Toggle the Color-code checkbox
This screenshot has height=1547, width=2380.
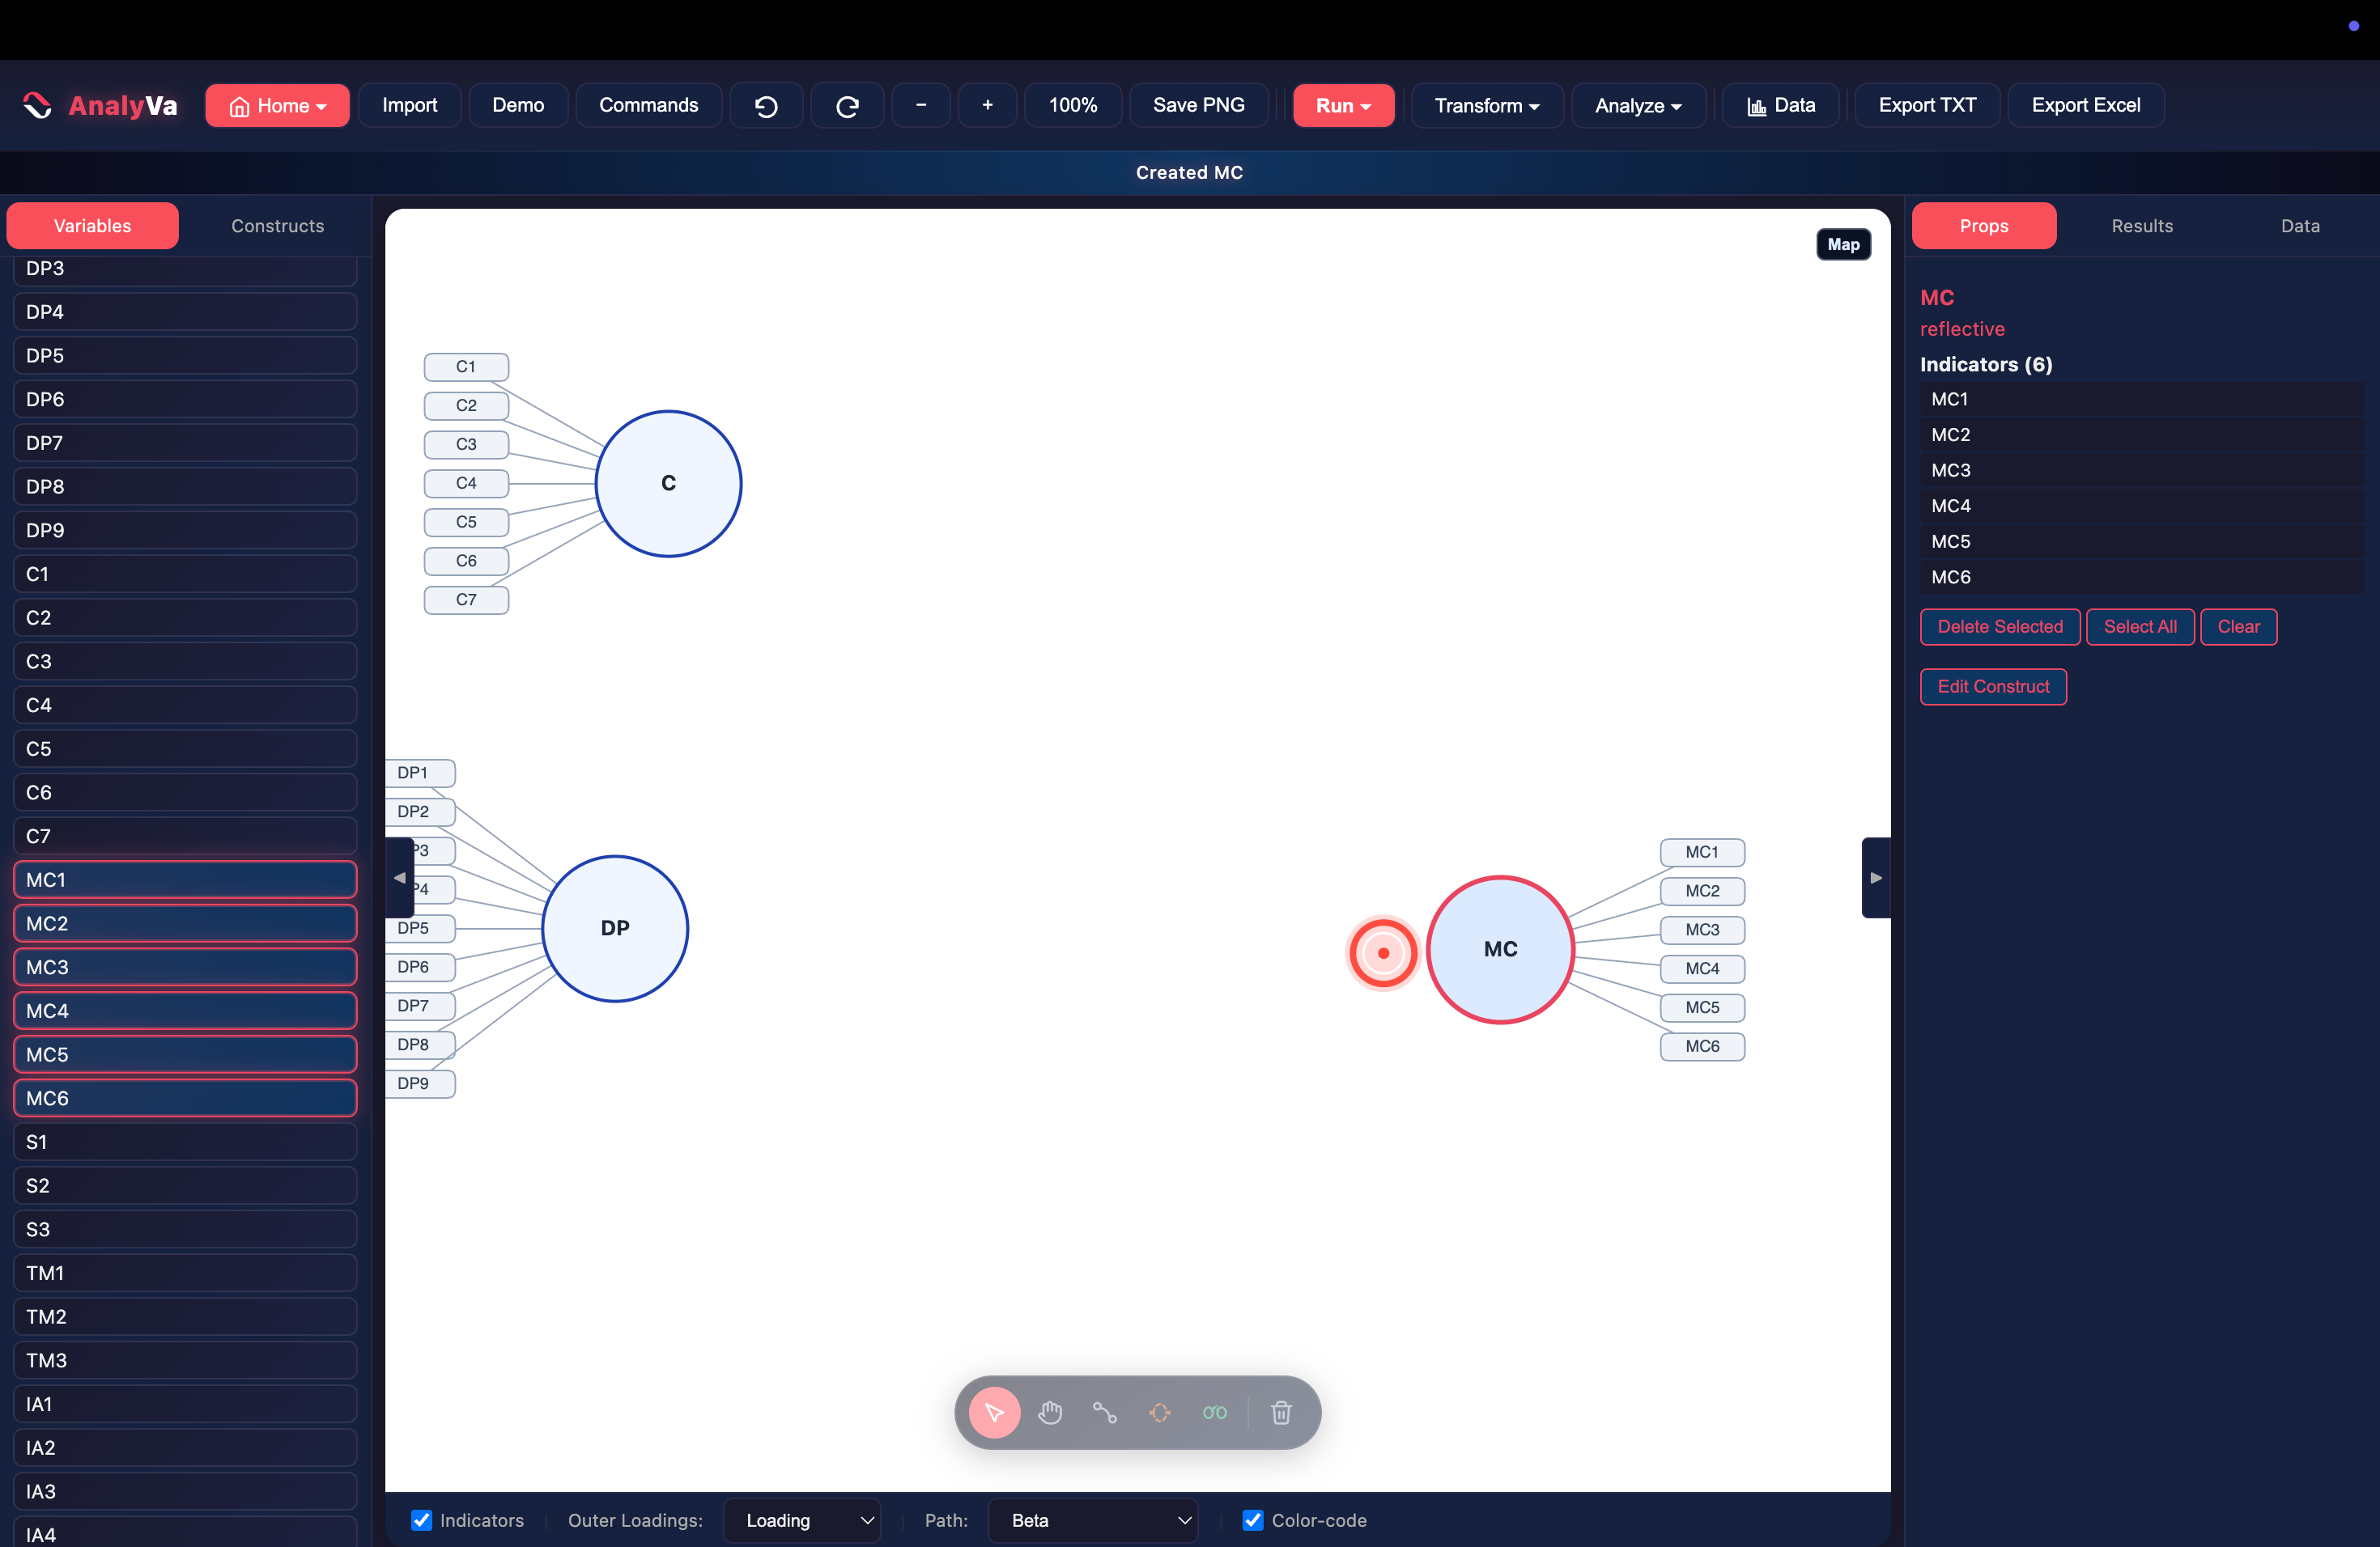(1252, 1520)
